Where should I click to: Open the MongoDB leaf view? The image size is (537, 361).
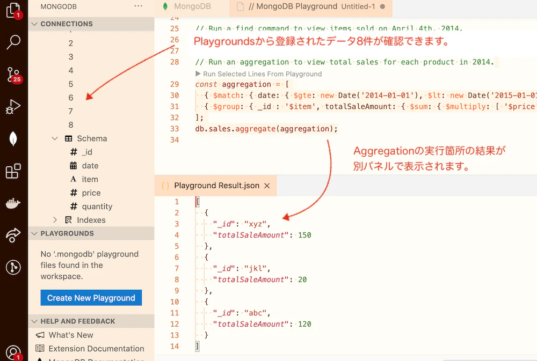(x=13, y=138)
